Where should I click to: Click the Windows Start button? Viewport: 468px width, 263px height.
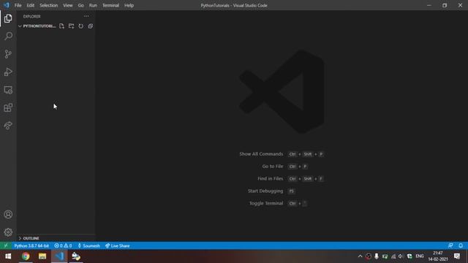(x=8, y=256)
